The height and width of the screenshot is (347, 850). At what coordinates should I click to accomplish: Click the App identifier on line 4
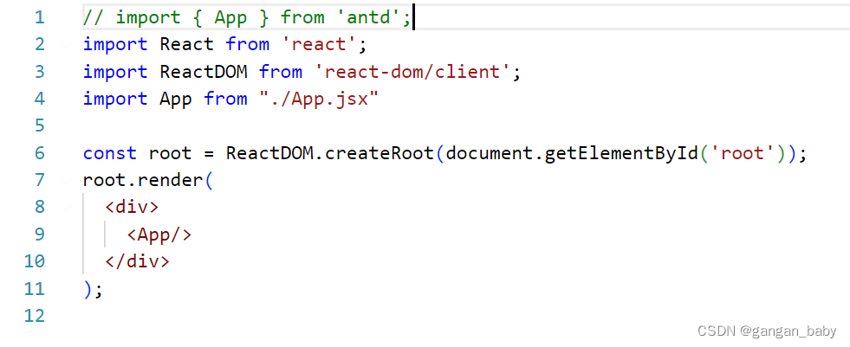[176, 99]
